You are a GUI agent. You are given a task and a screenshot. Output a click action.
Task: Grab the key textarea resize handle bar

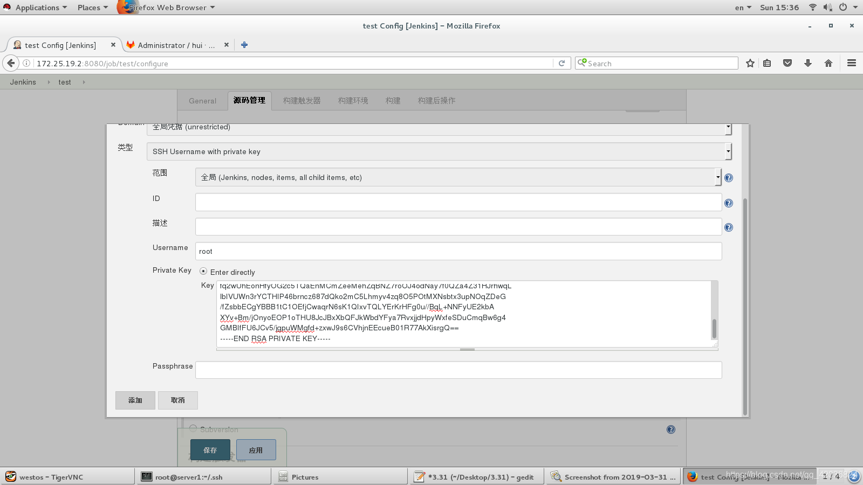(467, 349)
